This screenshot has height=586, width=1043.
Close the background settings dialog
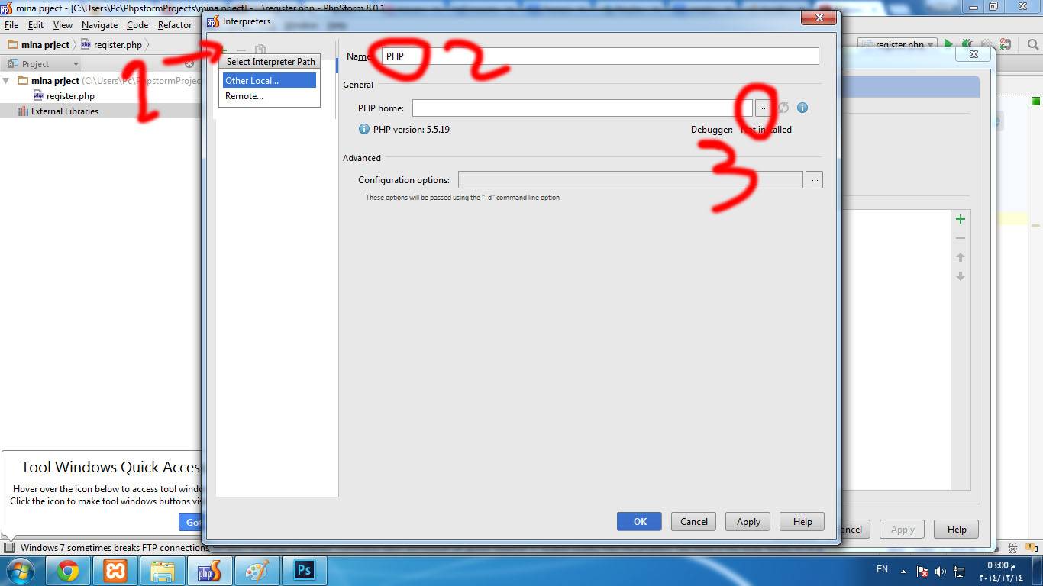974,54
